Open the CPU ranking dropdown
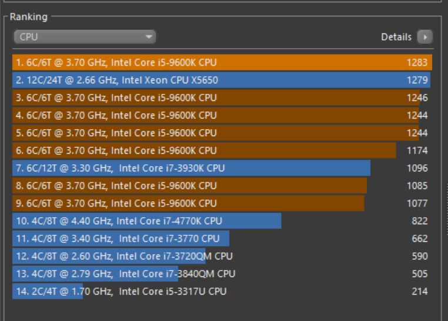The height and width of the screenshot is (321, 448). (x=85, y=37)
